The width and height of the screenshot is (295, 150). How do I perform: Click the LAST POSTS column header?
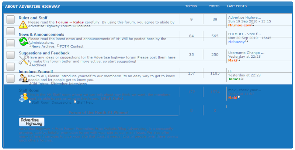(x=237, y=6)
